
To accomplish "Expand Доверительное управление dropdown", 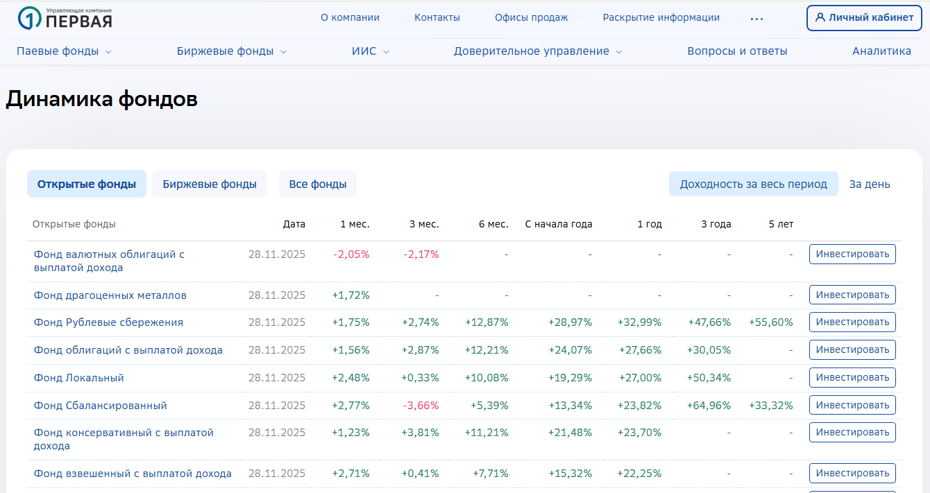I will 619,52.
